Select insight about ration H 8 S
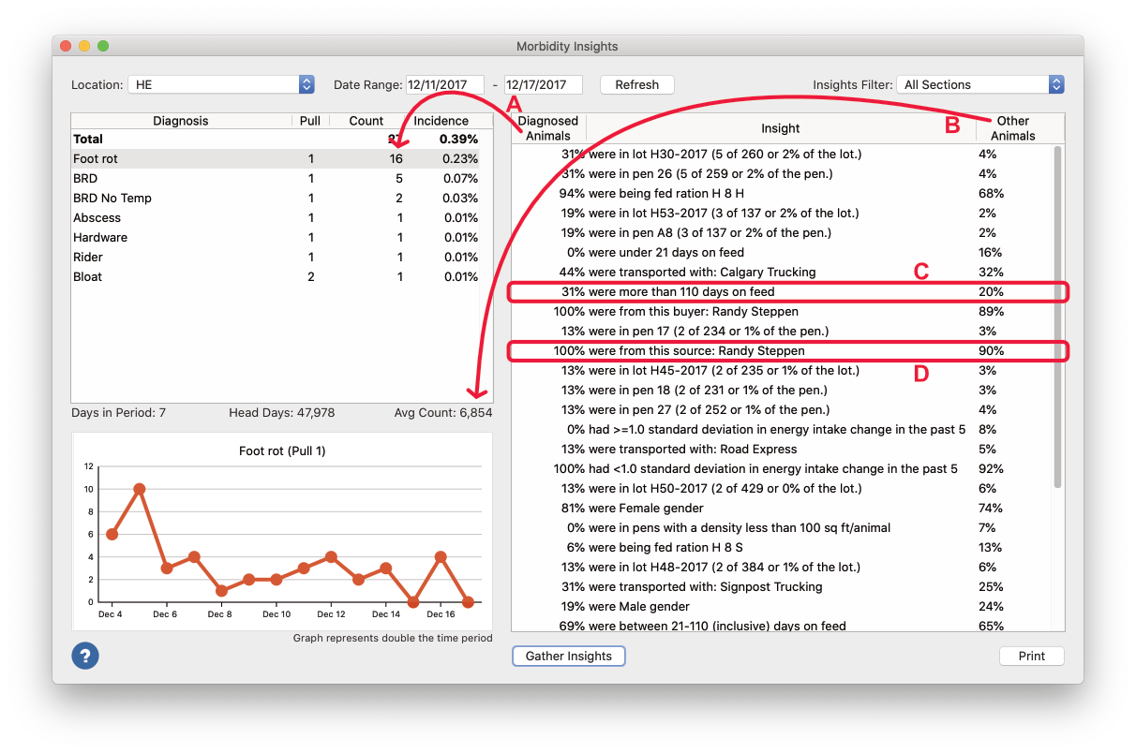Image resolution: width=1136 pixels, height=753 pixels. tap(782, 547)
